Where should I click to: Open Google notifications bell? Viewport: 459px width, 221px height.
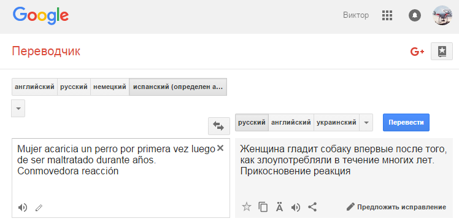tap(414, 15)
